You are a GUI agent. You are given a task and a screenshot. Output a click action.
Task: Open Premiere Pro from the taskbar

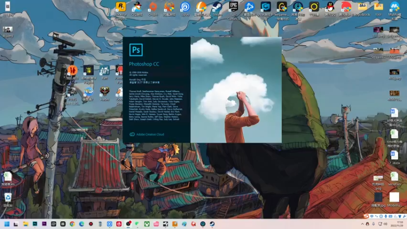coord(44,224)
